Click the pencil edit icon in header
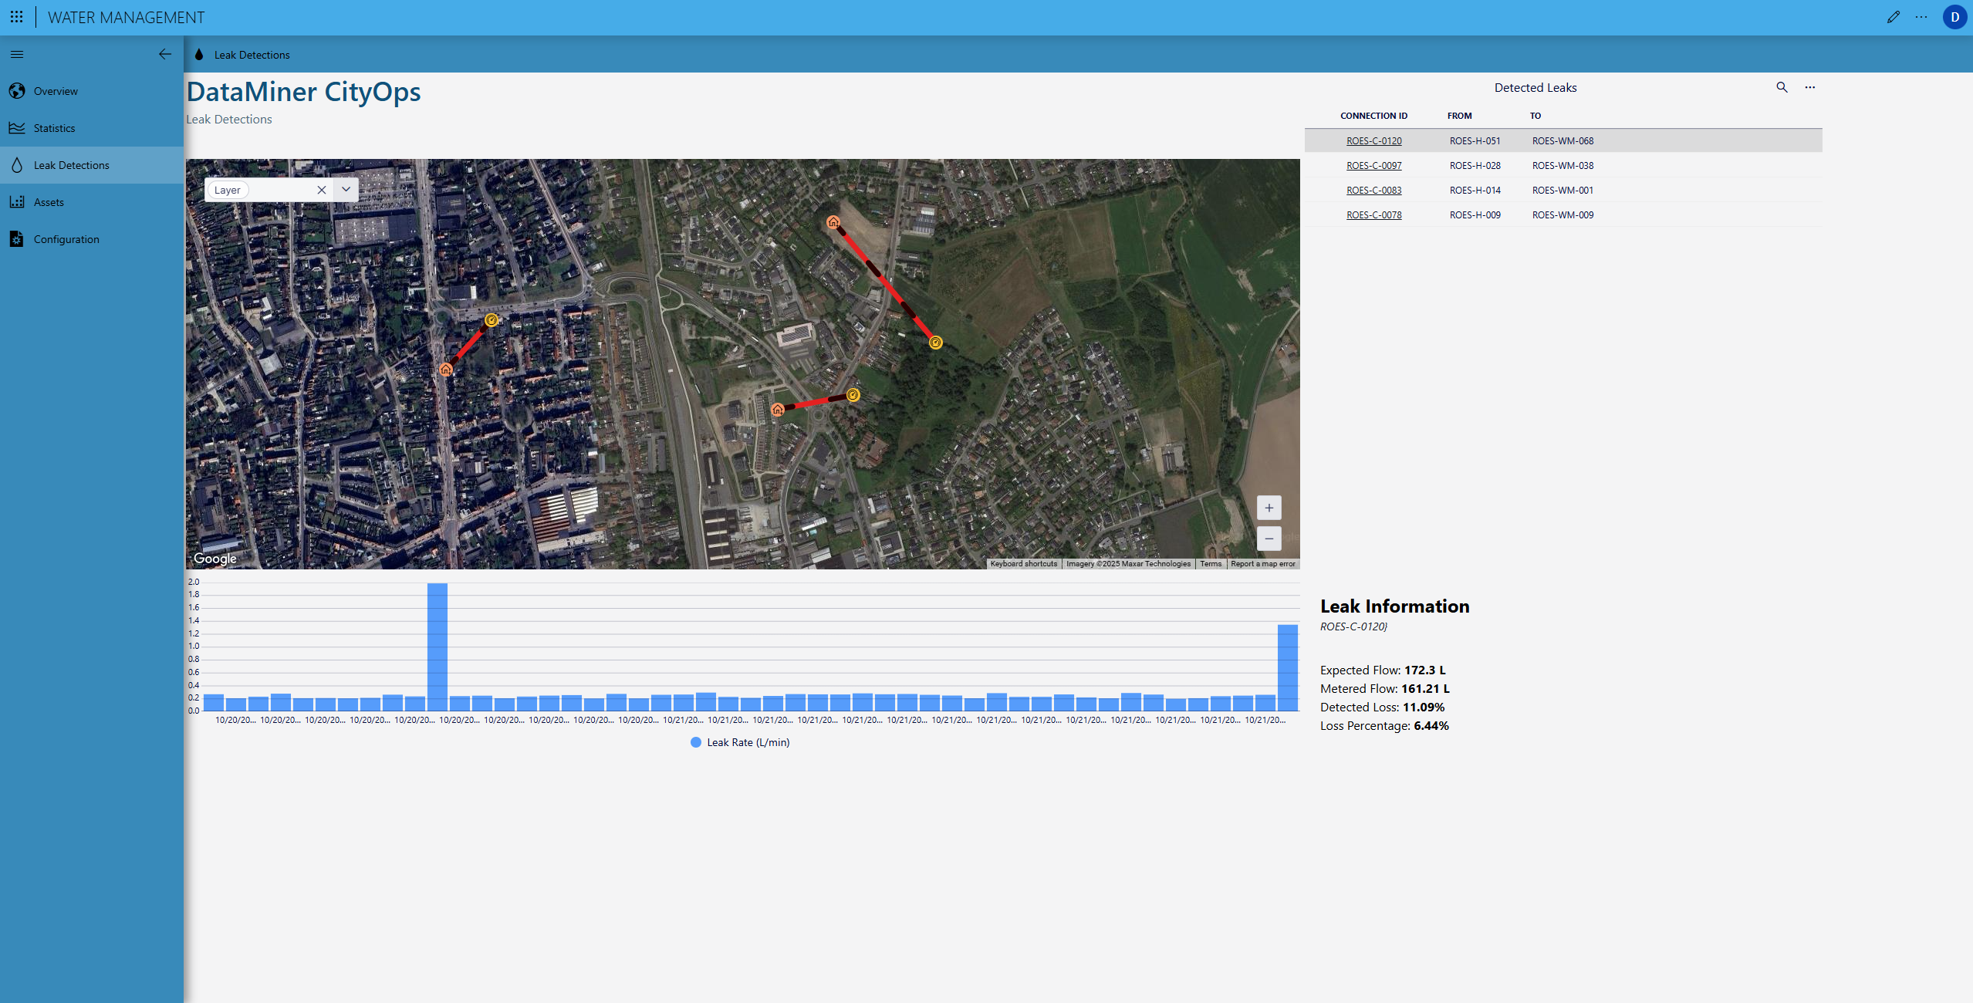 [1893, 17]
